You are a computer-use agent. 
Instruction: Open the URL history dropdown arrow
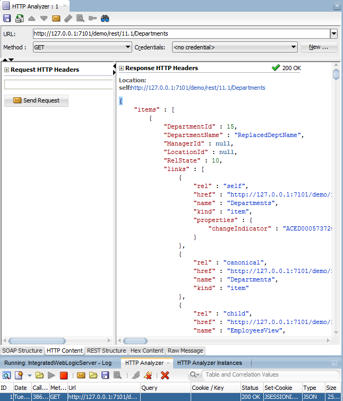click(x=334, y=33)
